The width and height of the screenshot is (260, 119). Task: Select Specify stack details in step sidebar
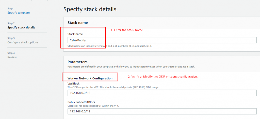click(x=21, y=27)
